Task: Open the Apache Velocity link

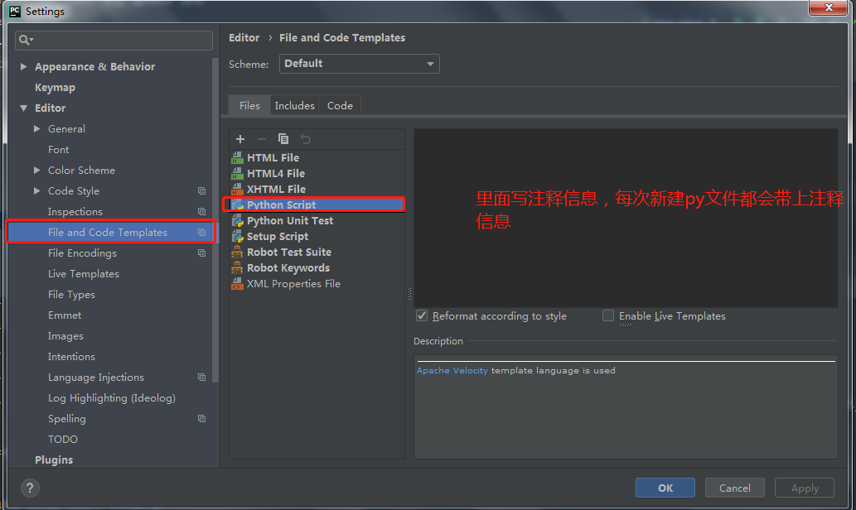Action: pos(452,370)
